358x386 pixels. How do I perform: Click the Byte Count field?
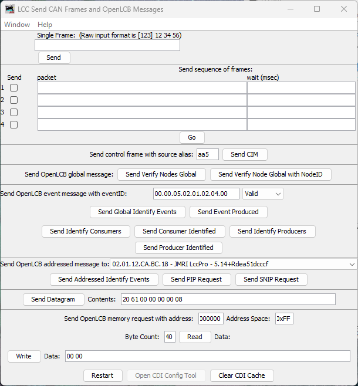point(170,337)
